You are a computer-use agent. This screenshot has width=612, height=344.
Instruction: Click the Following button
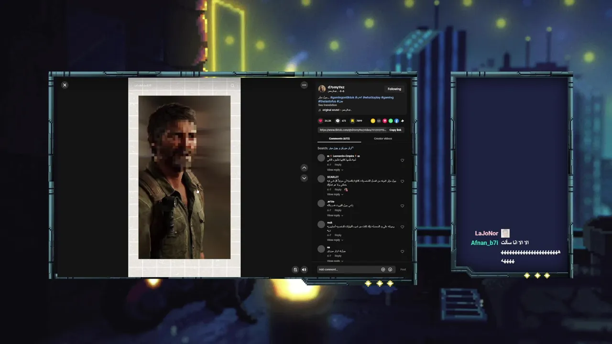click(394, 89)
